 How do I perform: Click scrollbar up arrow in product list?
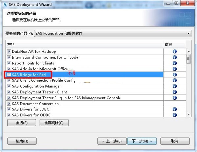tap(189, 51)
